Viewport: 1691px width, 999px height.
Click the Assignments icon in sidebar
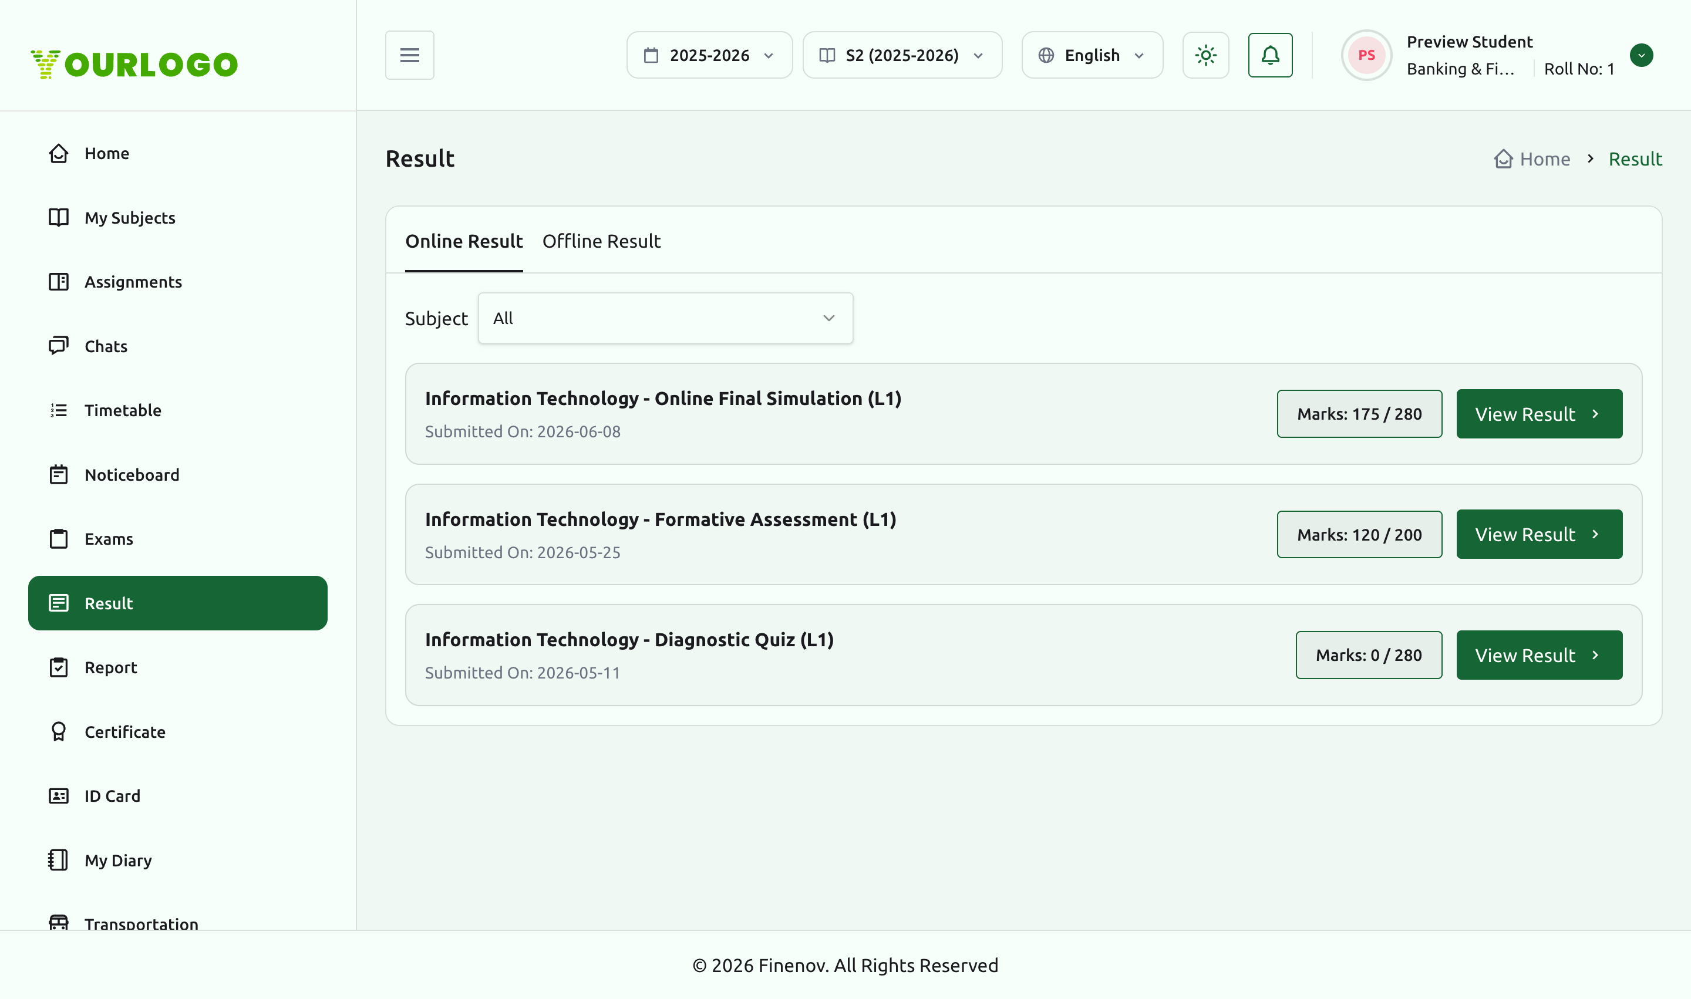[59, 282]
